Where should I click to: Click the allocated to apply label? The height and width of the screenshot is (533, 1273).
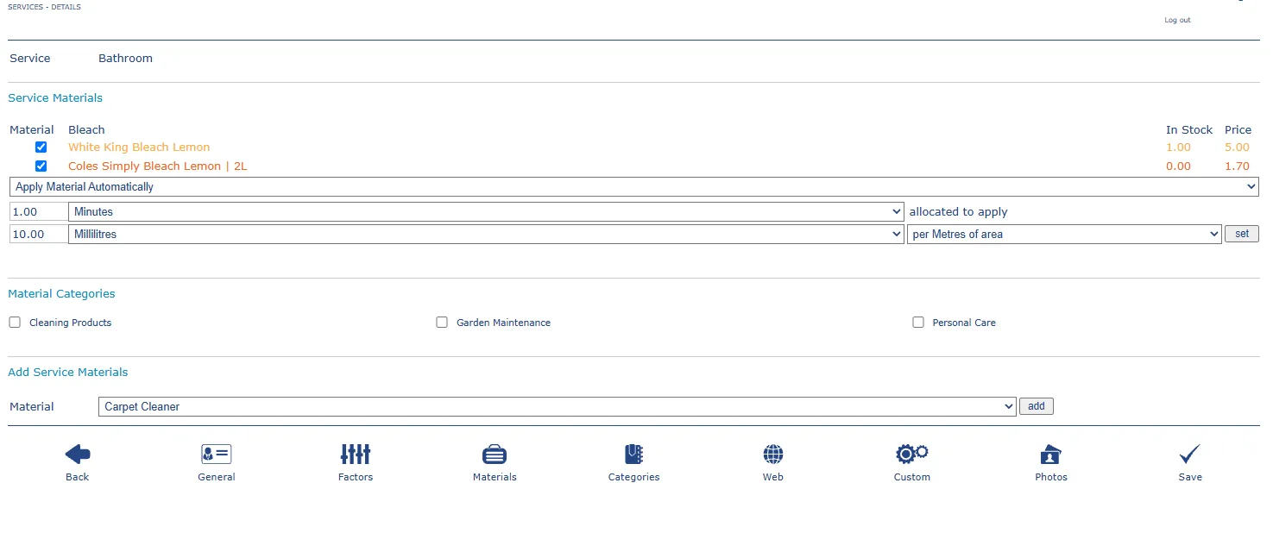[958, 212]
